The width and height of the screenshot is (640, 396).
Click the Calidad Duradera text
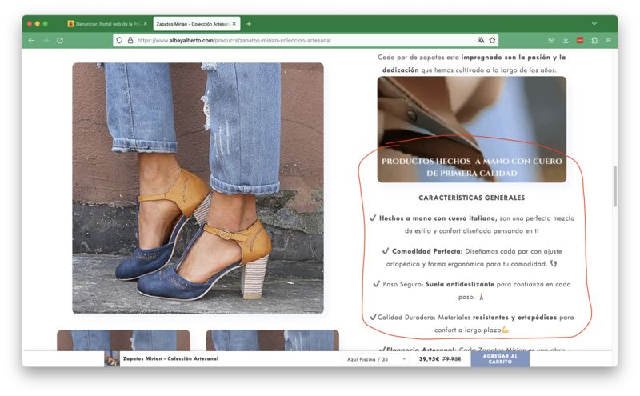pyautogui.click(x=406, y=318)
